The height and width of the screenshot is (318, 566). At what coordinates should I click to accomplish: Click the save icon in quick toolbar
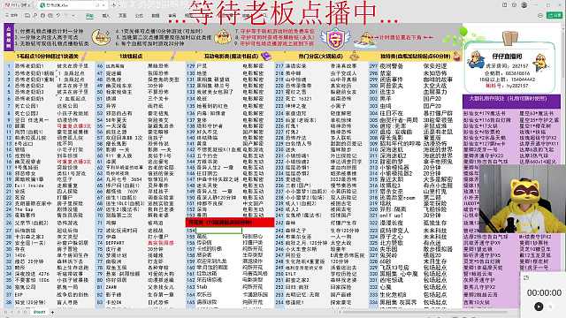tap(27, 16)
